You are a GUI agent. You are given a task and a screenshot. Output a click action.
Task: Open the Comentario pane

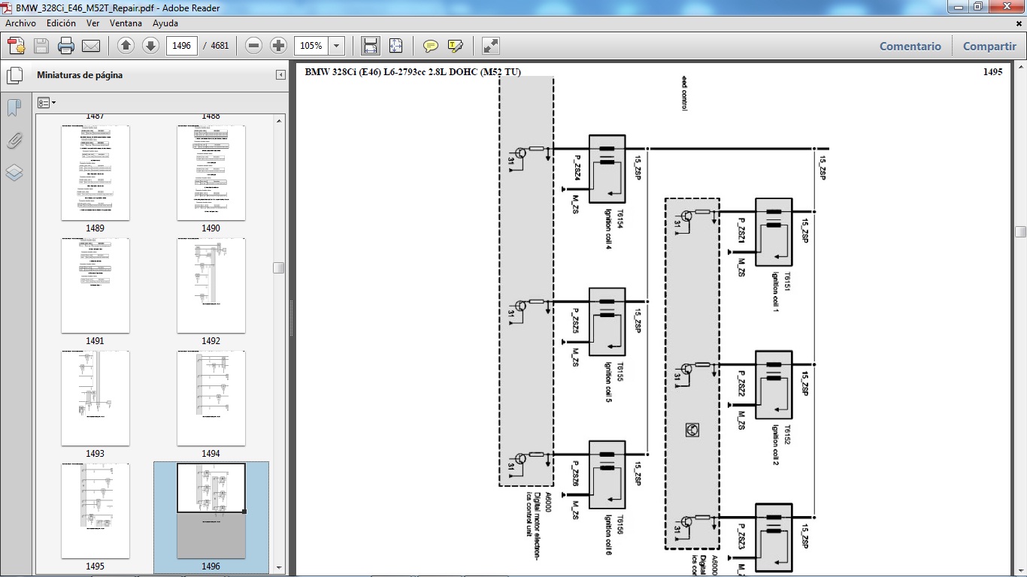pos(910,46)
